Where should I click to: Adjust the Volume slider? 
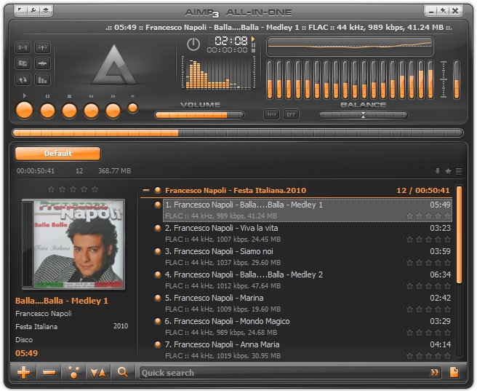(199, 115)
